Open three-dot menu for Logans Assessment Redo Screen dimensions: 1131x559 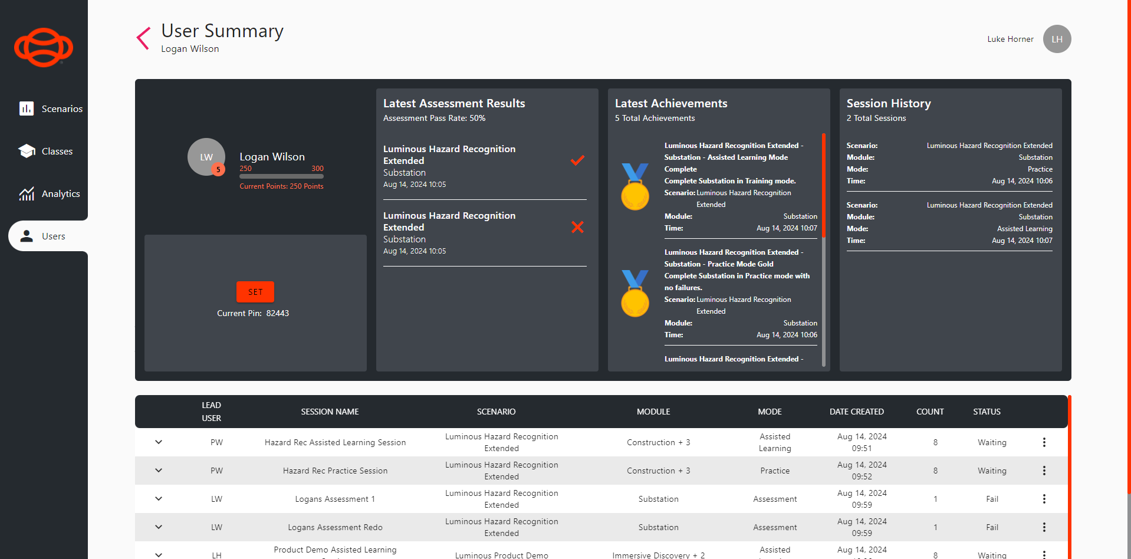coord(1044,527)
